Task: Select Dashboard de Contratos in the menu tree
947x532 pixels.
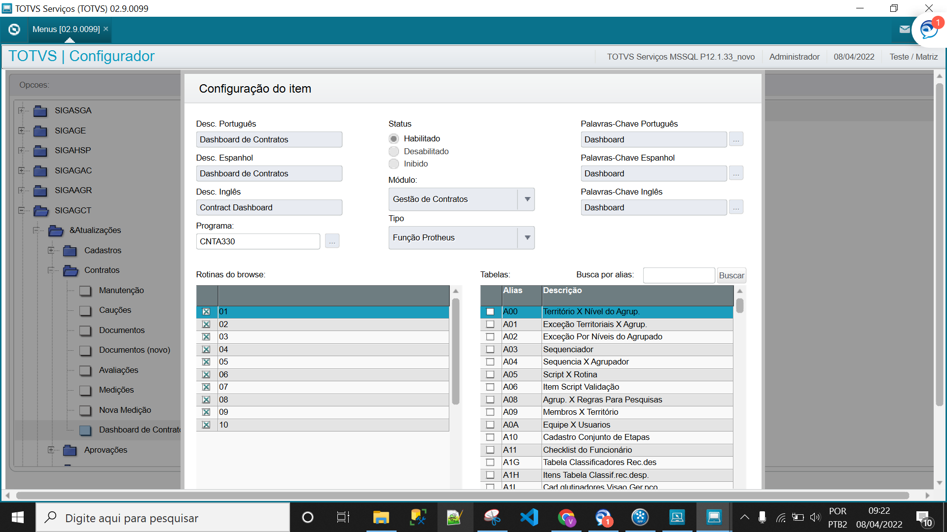Action: [140, 430]
